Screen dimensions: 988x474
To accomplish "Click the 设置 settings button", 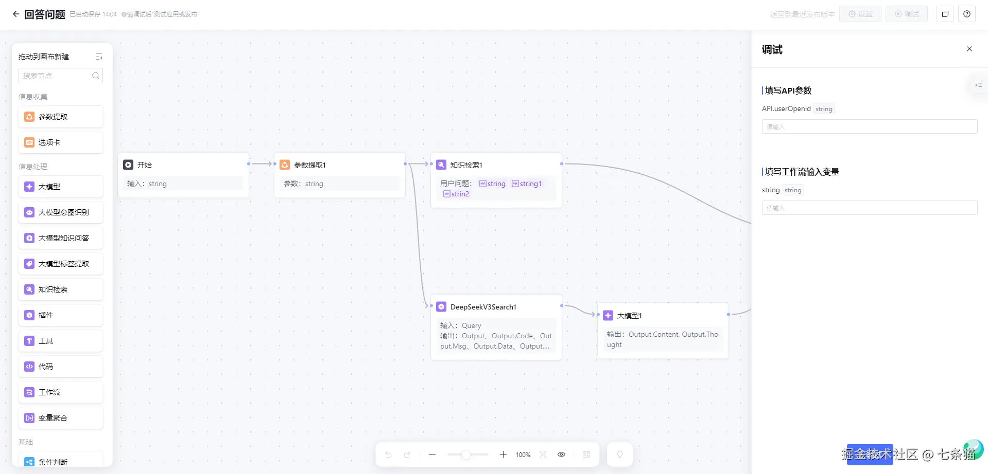I will pos(860,14).
